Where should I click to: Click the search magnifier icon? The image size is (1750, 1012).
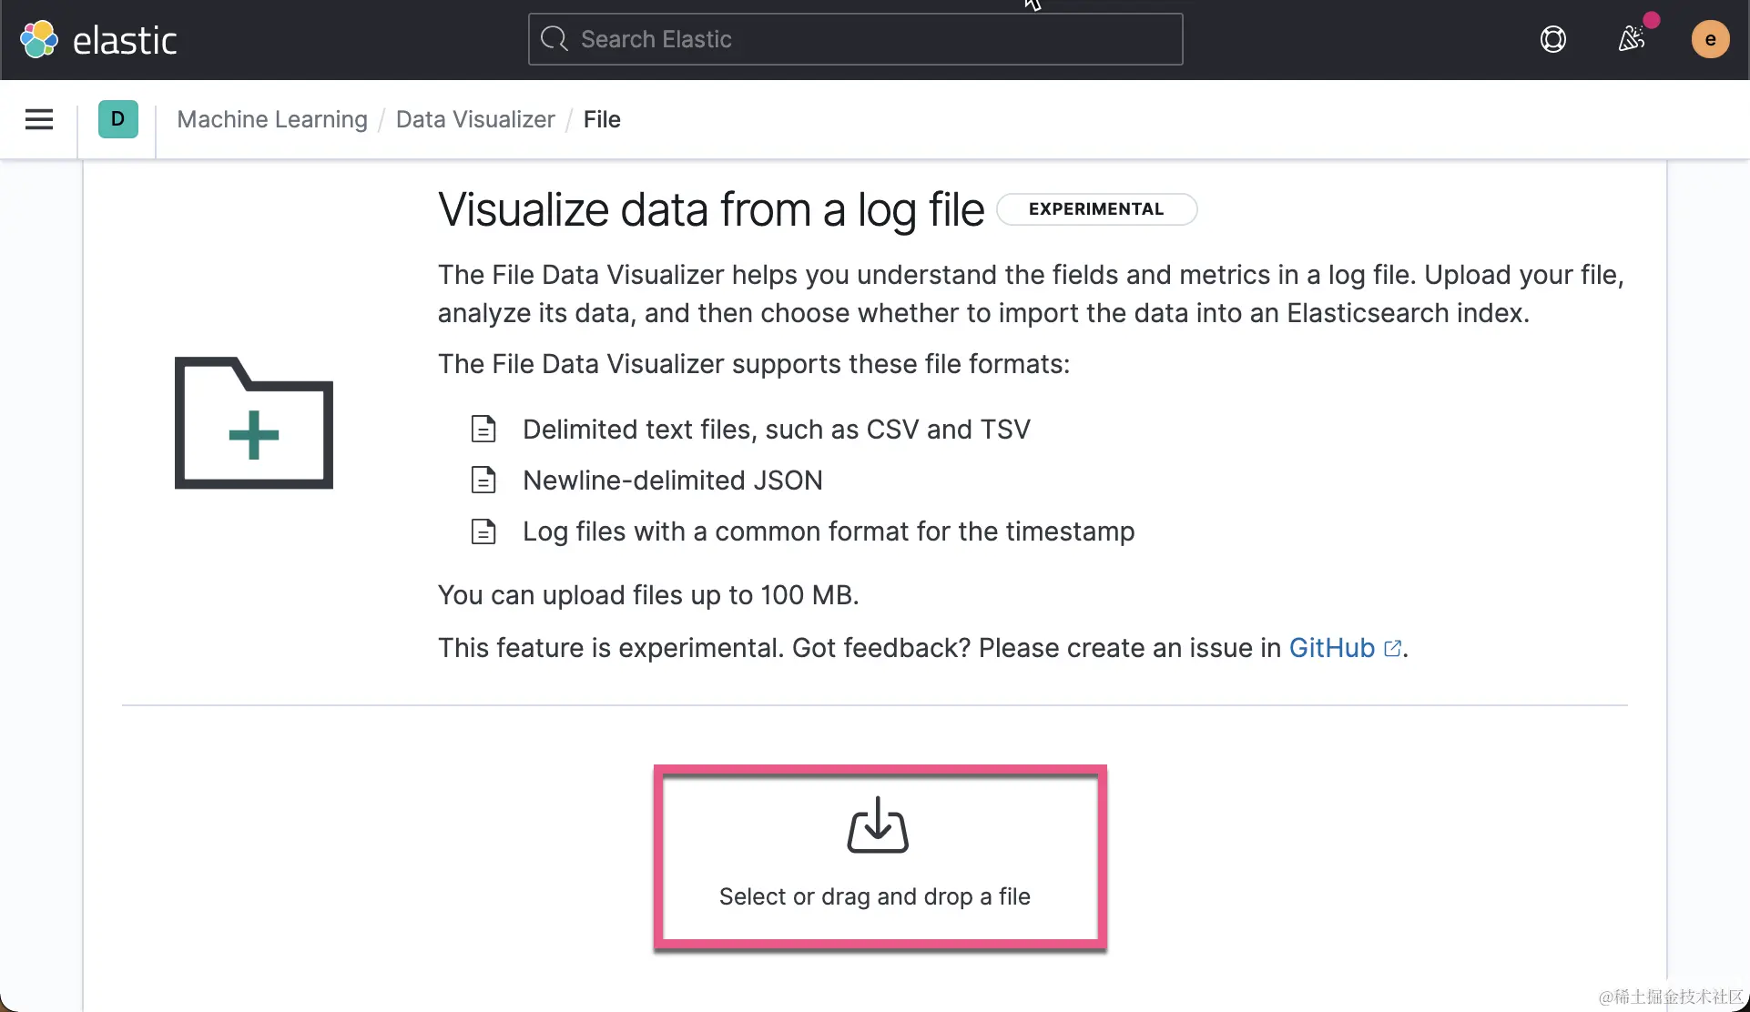click(554, 39)
